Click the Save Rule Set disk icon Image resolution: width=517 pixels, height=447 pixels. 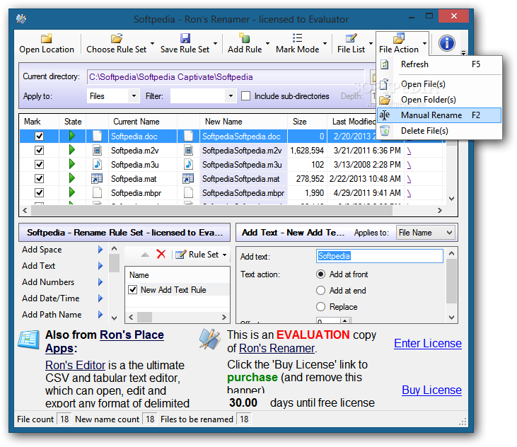185,38
